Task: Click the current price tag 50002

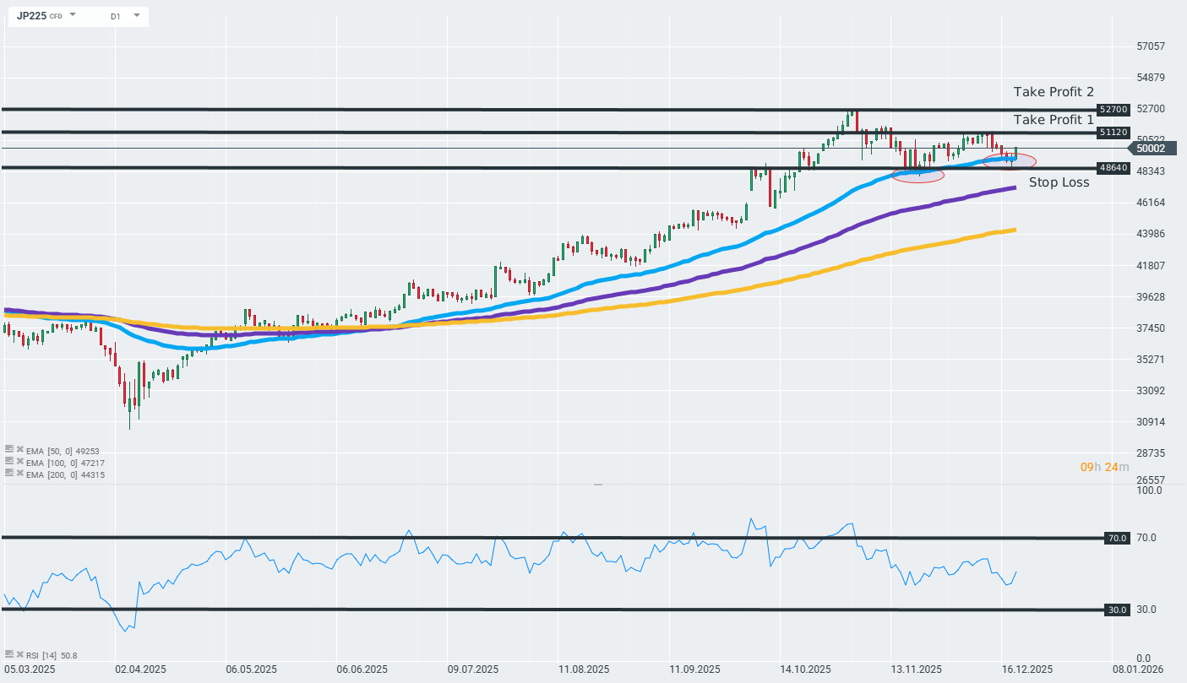Action: click(1152, 148)
